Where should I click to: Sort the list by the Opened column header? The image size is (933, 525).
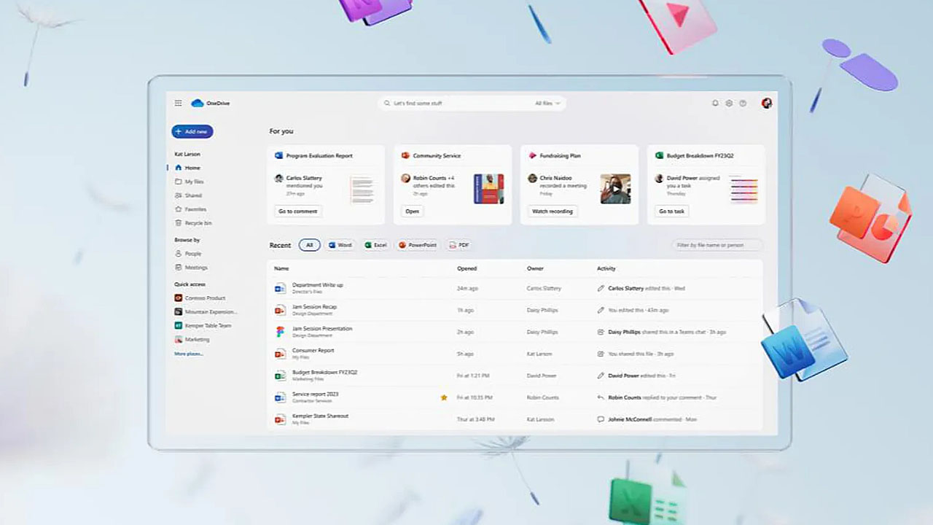coord(466,268)
